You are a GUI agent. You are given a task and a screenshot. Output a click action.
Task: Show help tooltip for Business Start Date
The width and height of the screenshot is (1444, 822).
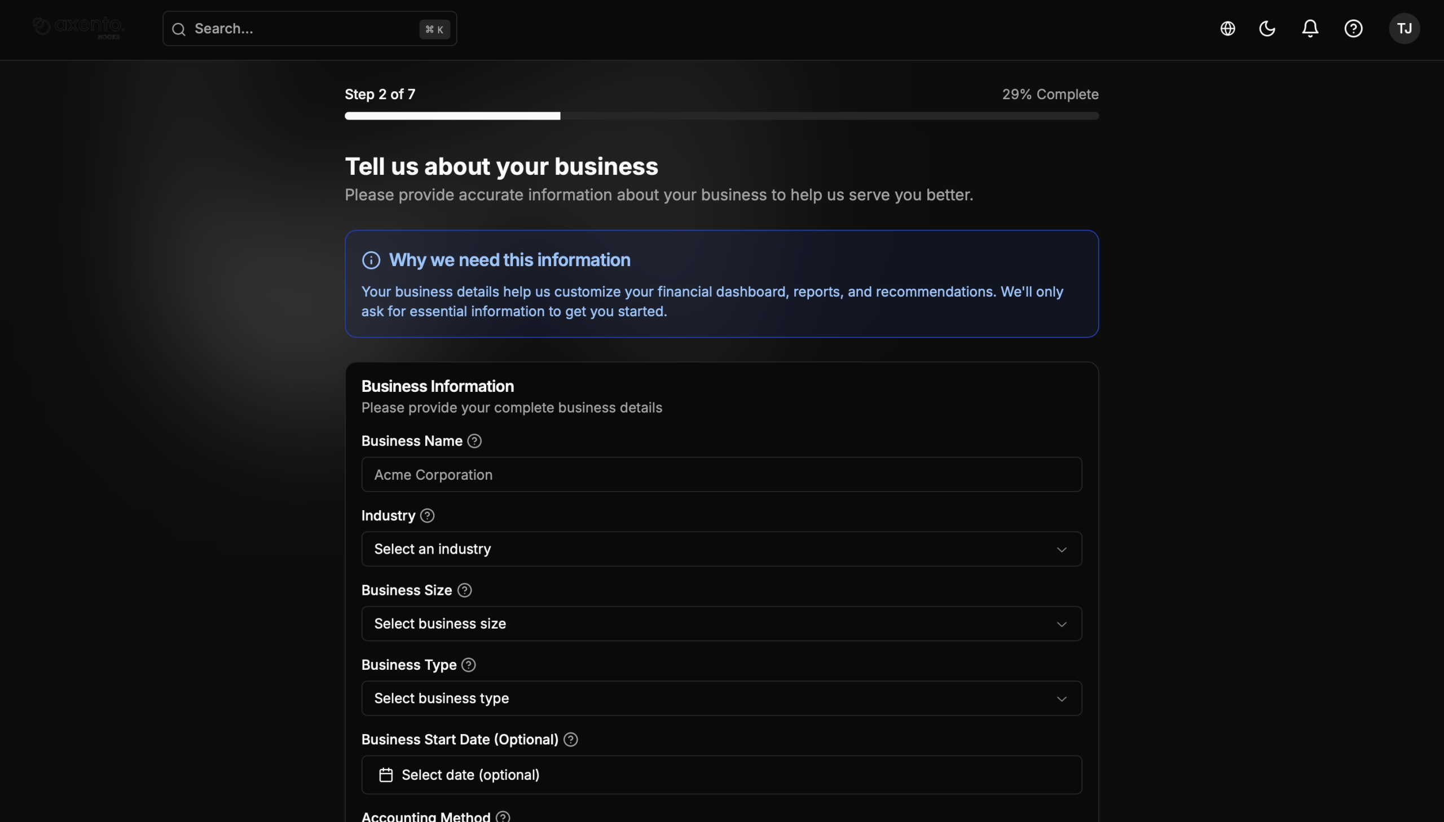(x=570, y=739)
